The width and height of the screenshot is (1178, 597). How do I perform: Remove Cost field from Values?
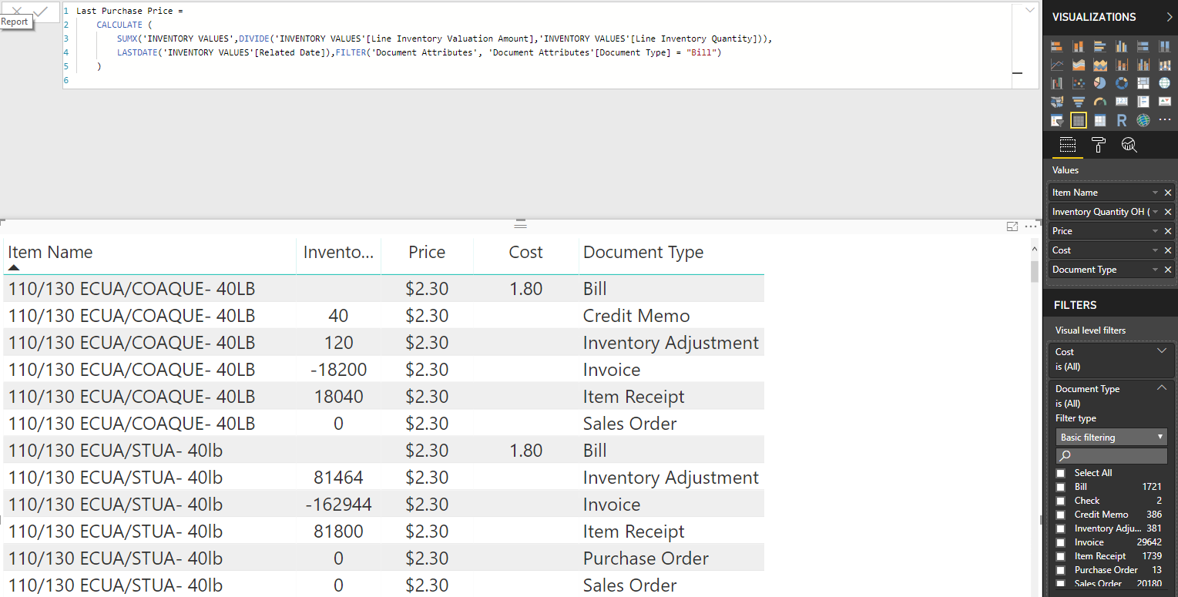[1168, 250]
